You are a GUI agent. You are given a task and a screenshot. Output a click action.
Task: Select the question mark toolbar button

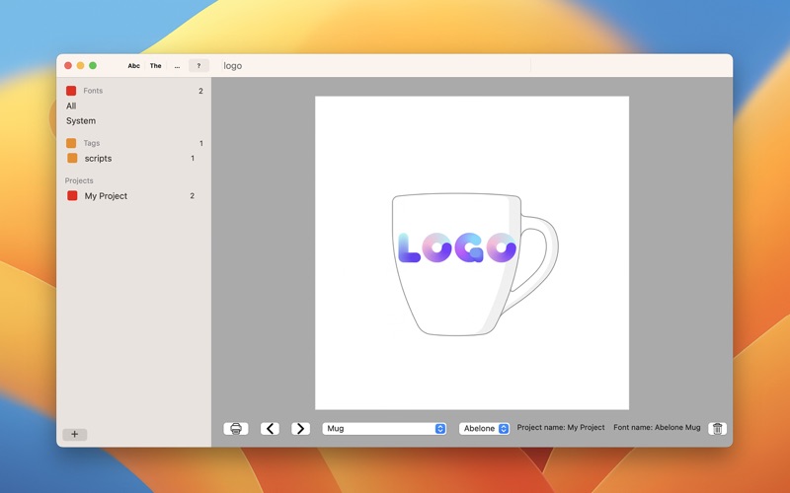coord(198,66)
